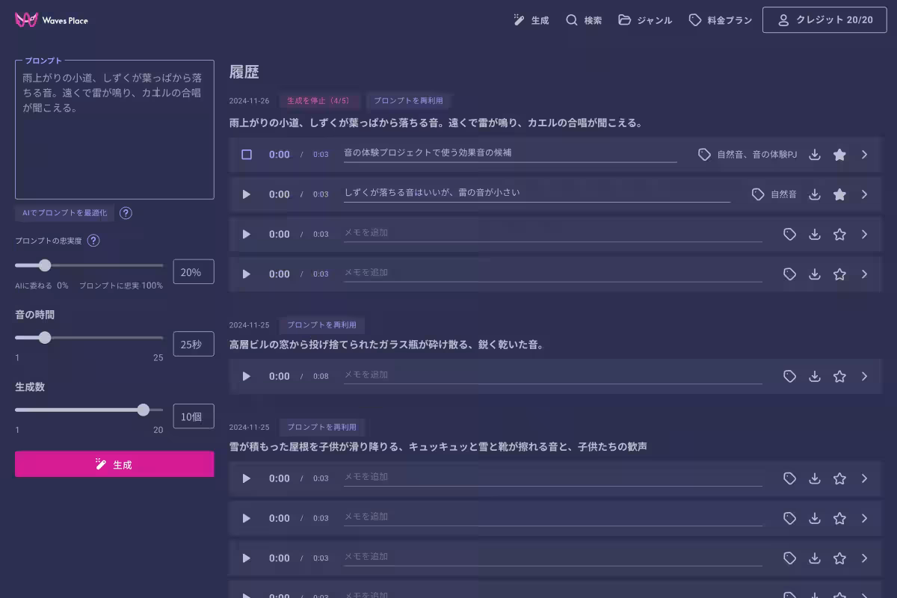Check the checkbox on the first generated sound

(246, 154)
